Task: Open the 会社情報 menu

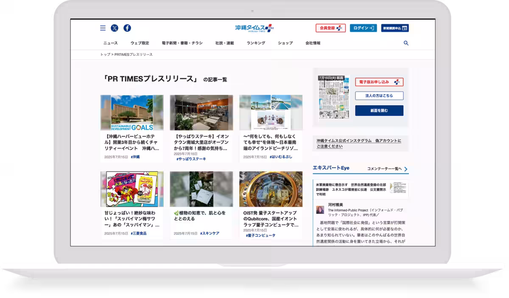Action: point(313,43)
